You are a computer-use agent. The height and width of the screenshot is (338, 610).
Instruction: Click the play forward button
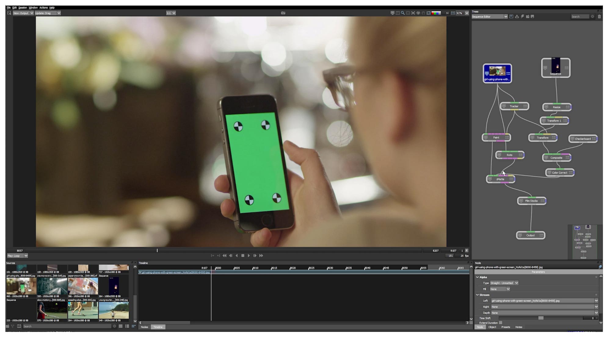[249, 256]
